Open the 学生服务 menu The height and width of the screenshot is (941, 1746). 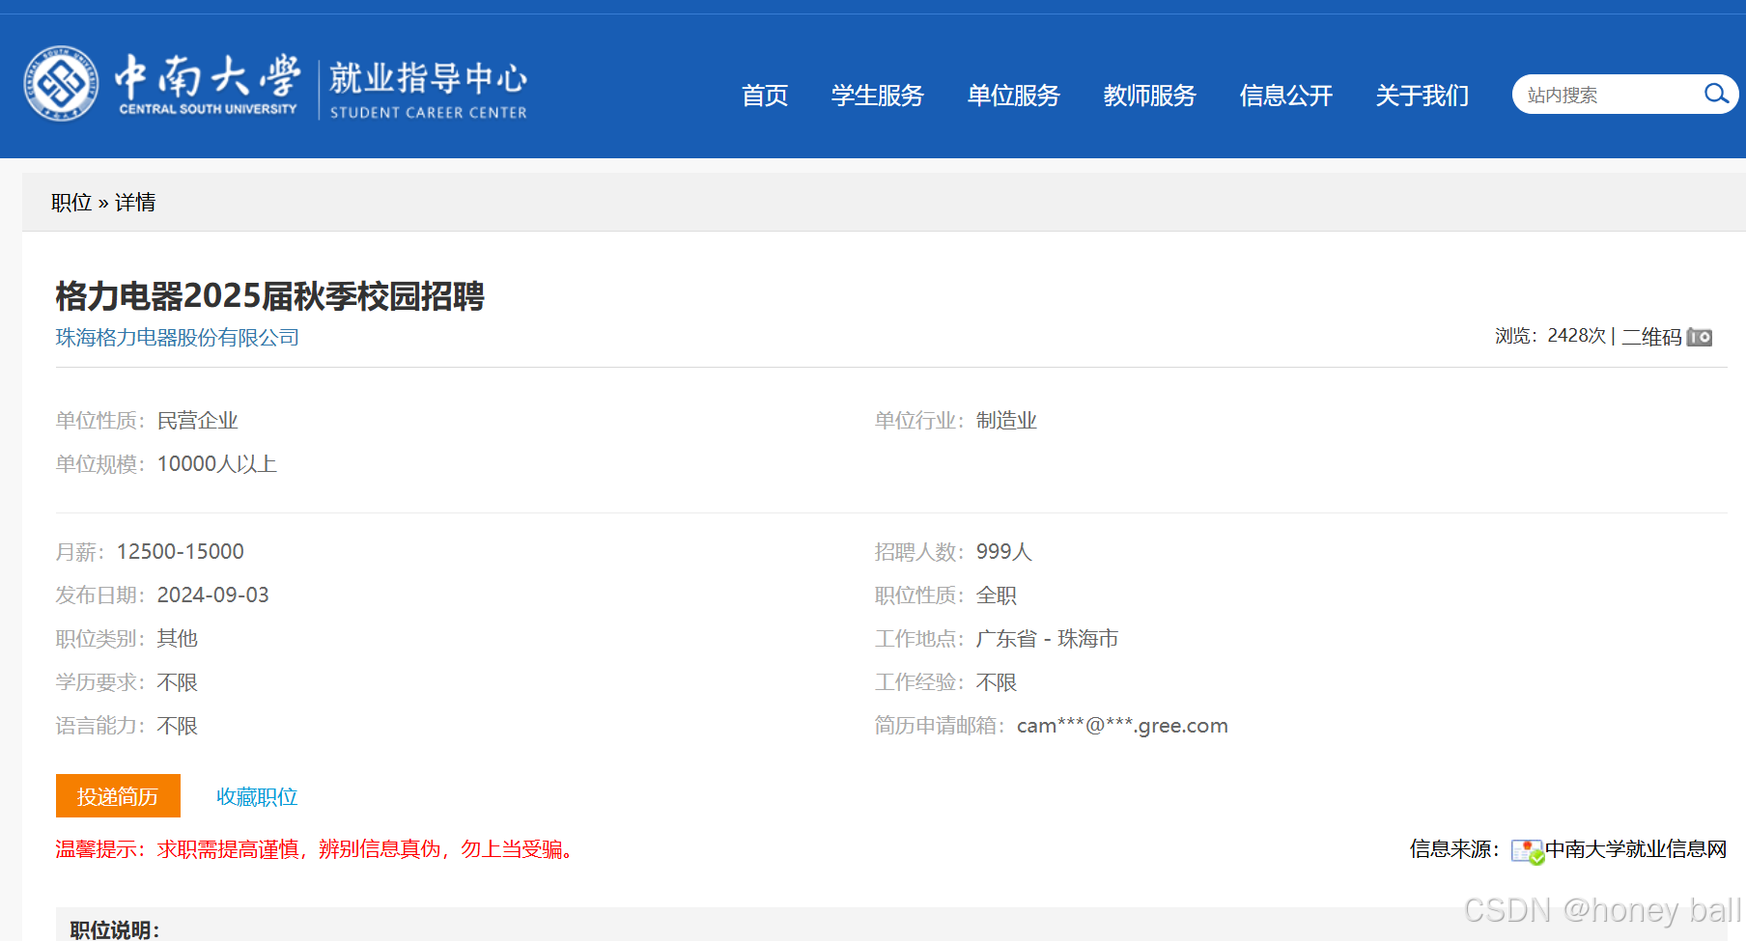pos(878,96)
